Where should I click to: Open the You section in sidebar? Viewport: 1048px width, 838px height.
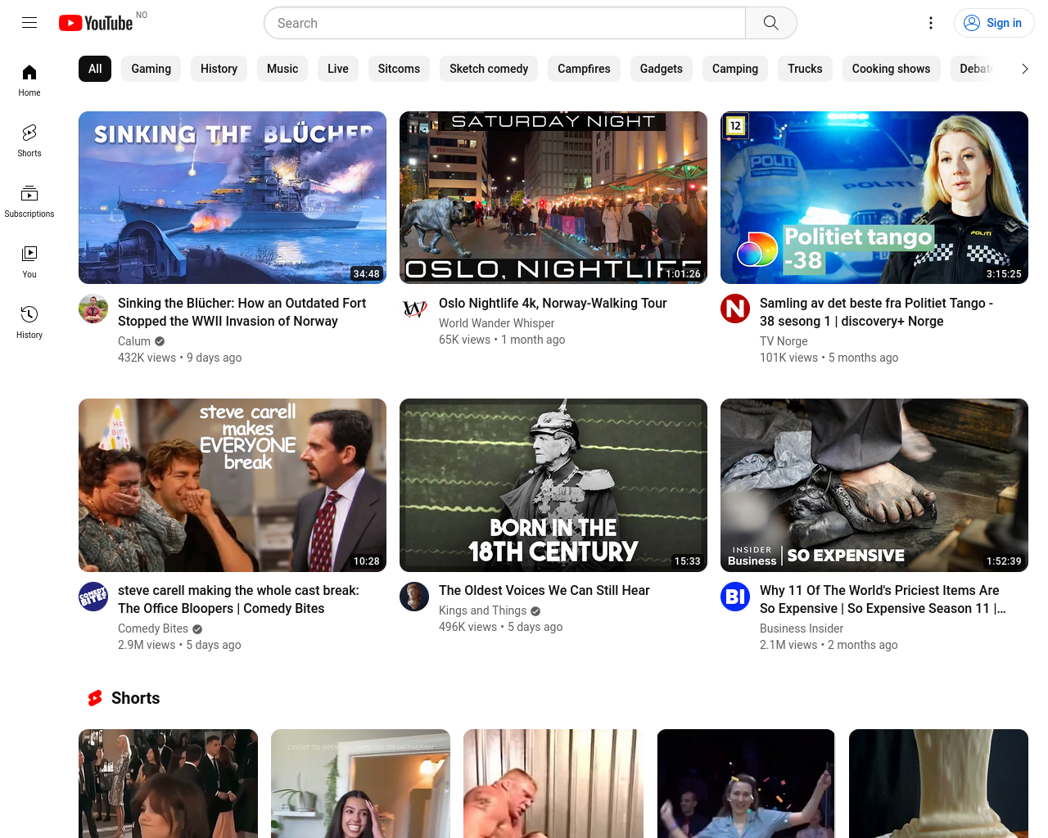[x=29, y=262]
